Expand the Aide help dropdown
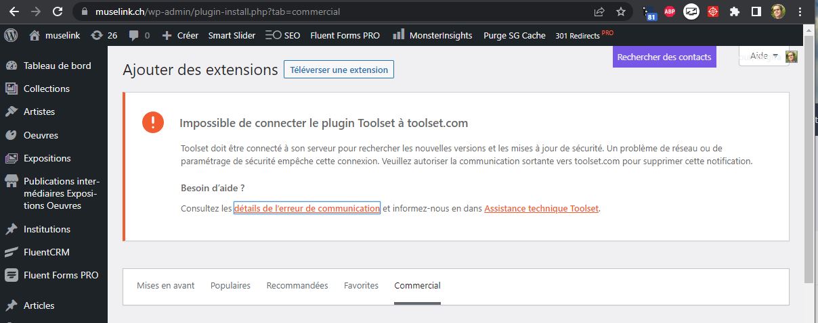The width and height of the screenshot is (818, 323). (x=764, y=56)
